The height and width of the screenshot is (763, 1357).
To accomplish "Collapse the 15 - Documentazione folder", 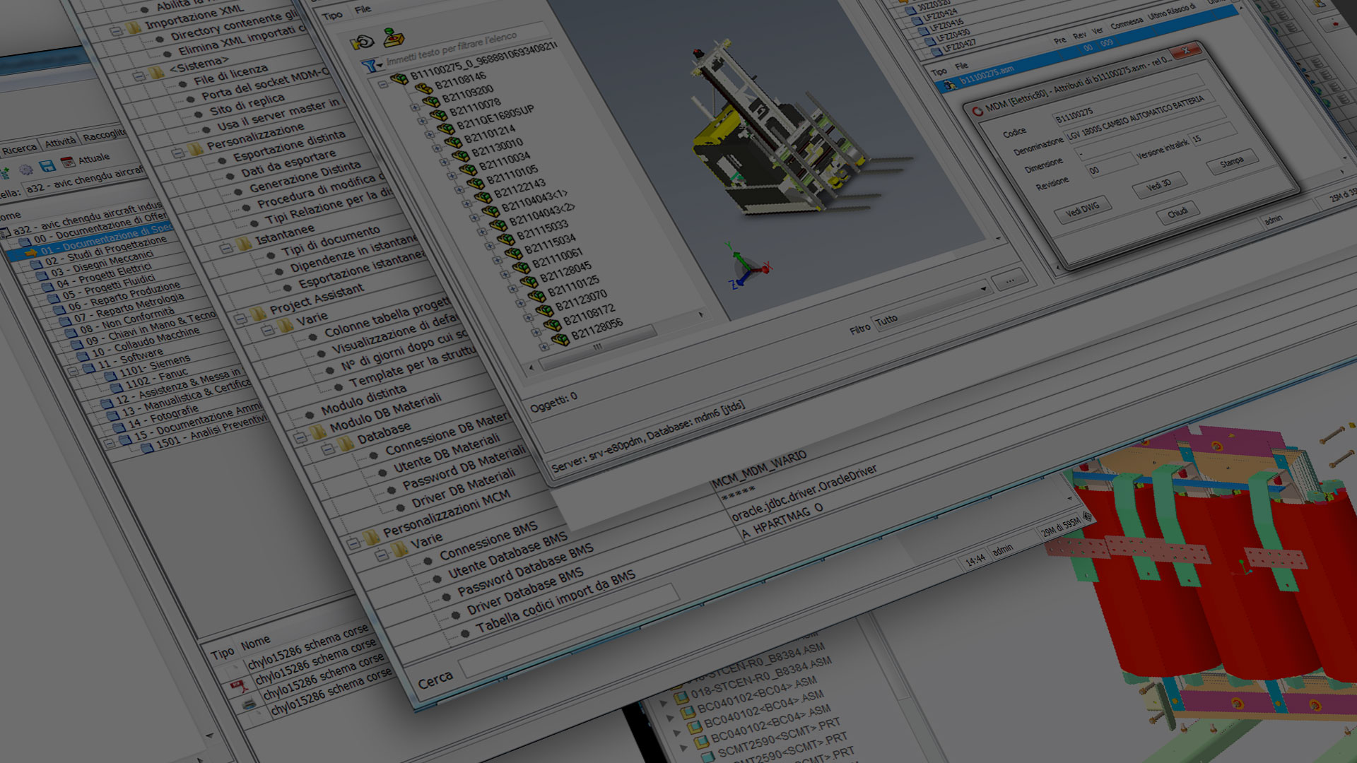I will tap(110, 443).
